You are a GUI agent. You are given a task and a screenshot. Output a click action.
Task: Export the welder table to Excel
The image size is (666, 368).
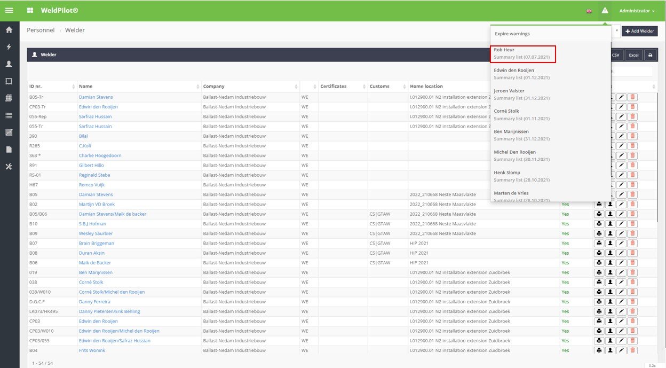pyautogui.click(x=633, y=55)
